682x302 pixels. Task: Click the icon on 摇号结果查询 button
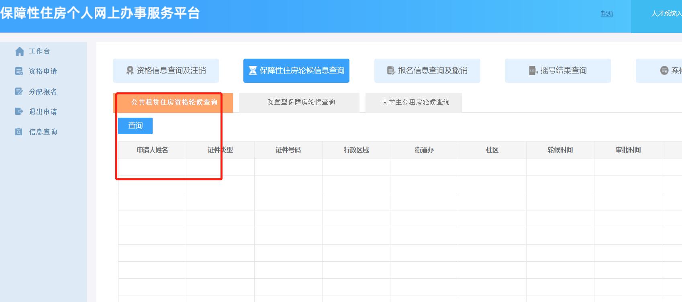[533, 71]
